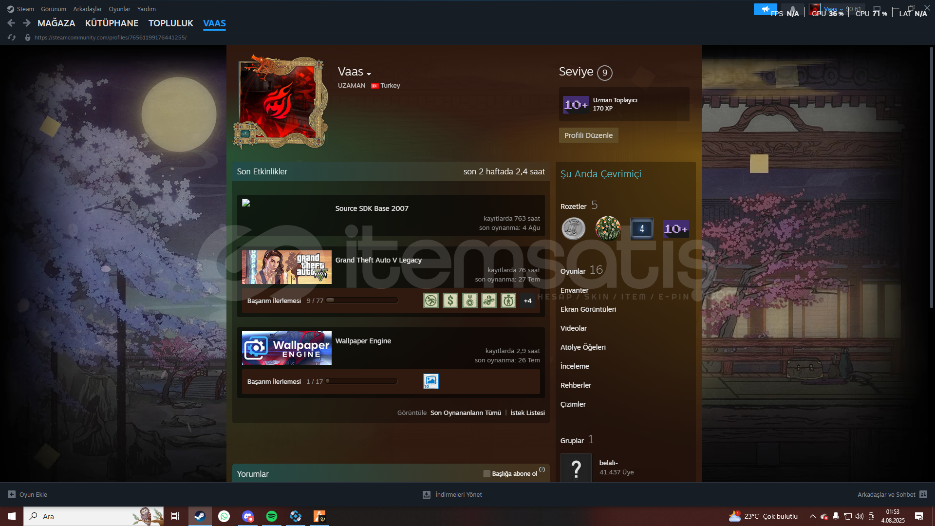Image resolution: width=935 pixels, height=526 pixels.
Task: Click the Ara search box on taskbar
Action: [x=93, y=516]
